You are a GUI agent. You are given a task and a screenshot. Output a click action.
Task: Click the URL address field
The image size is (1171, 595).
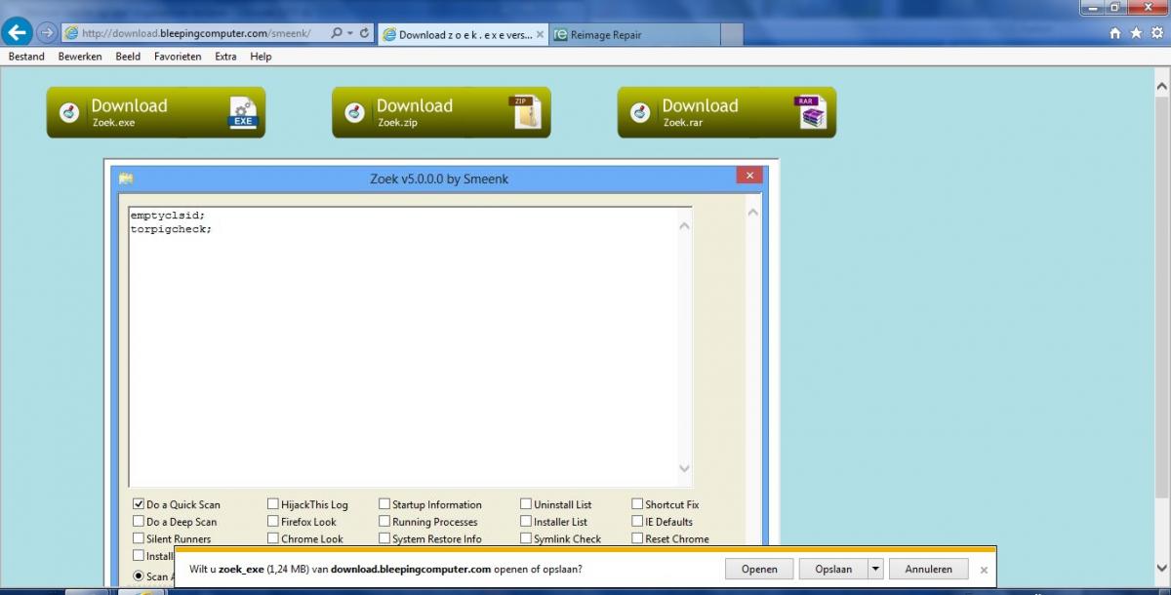pos(195,33)
